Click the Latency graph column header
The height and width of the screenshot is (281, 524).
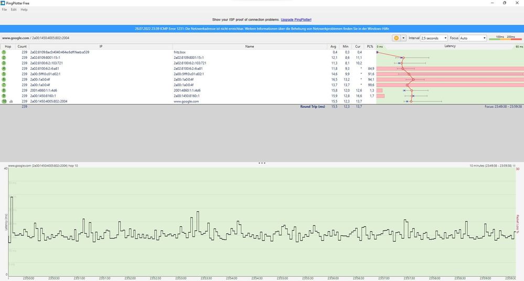[450, 47]
